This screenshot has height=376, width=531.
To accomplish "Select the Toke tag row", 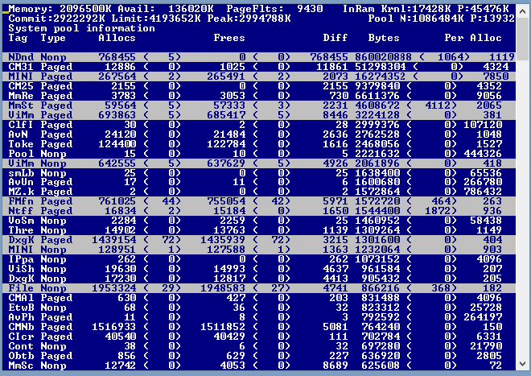I will point(259,144).
